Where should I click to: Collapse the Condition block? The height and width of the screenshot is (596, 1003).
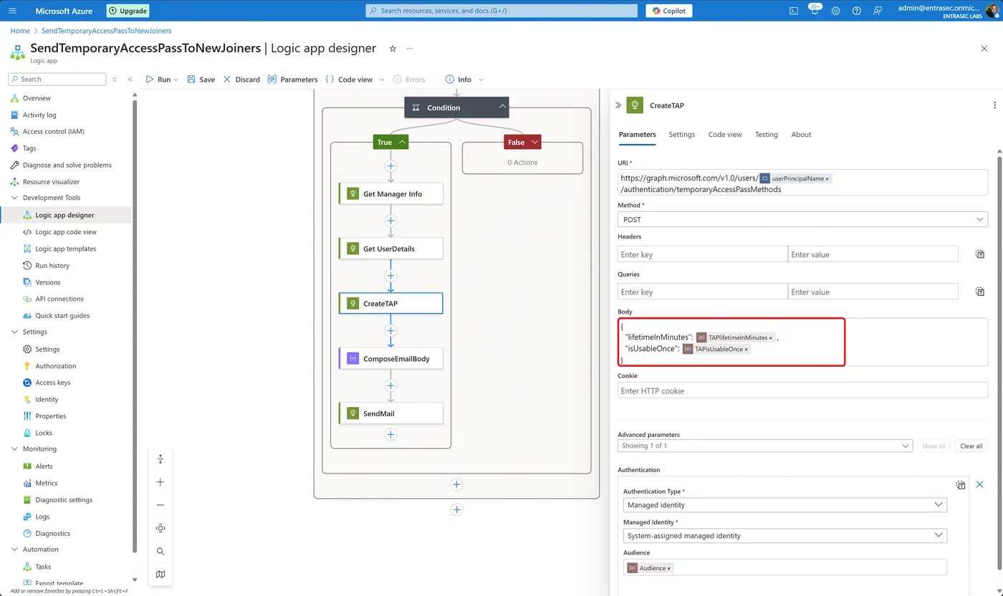tap(503, 107)
